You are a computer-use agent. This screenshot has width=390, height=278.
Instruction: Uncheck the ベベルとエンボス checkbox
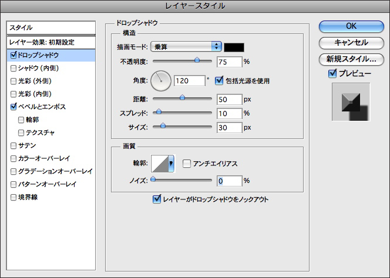(14, 107)
